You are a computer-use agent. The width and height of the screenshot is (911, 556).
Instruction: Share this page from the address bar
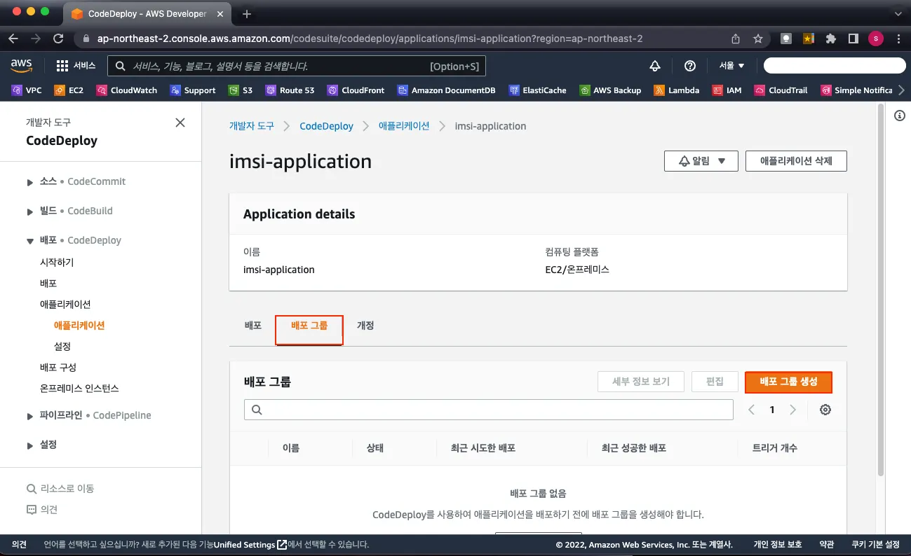coord(736,39)
